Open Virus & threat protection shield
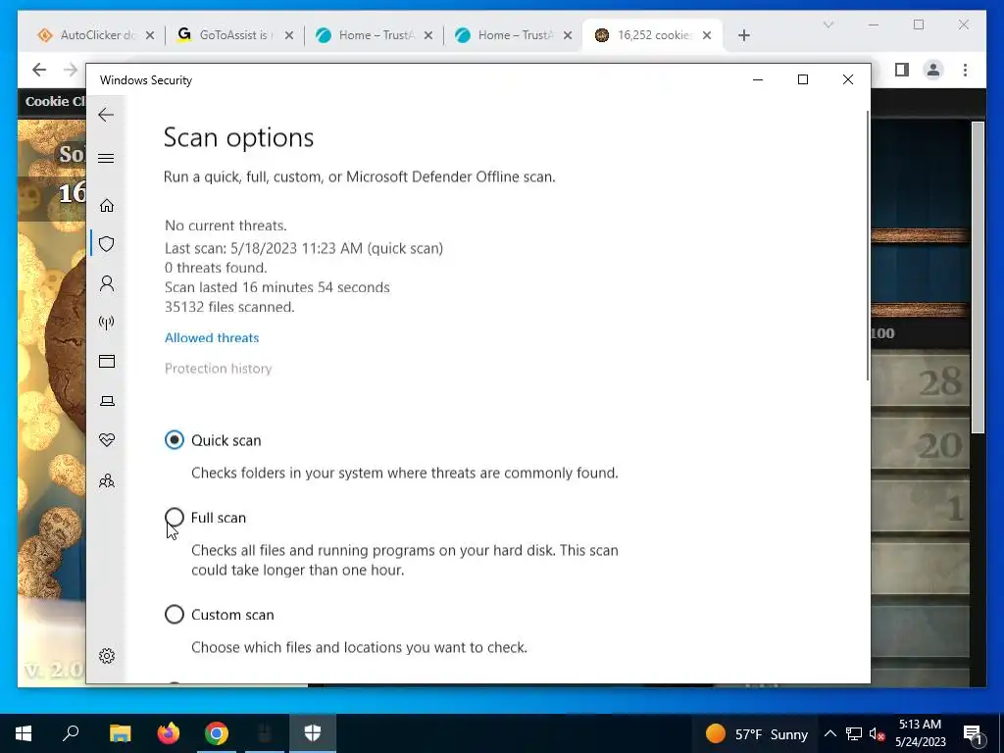The image size is (1004, 753). pos(107,244)
